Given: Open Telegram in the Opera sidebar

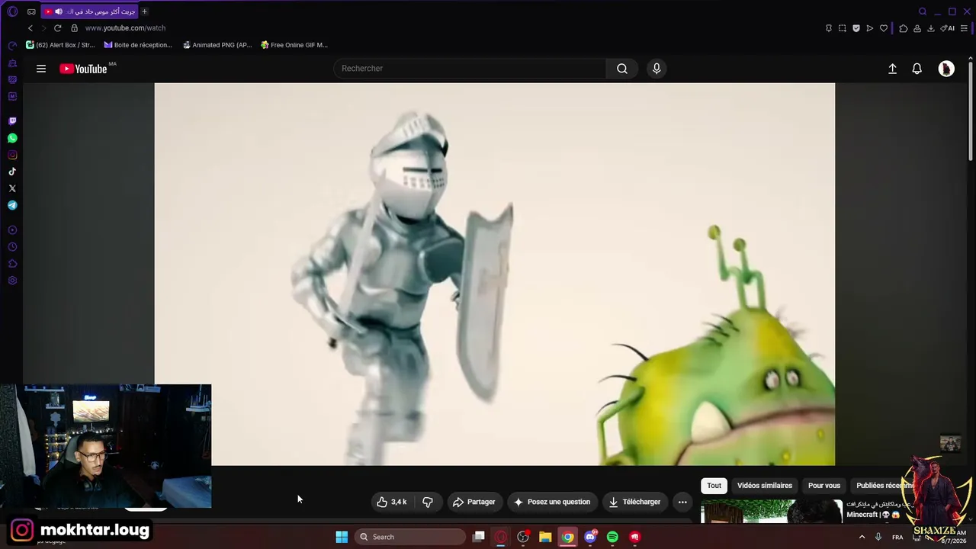Looking at the screenshot, I should click(x=12, y=205).
